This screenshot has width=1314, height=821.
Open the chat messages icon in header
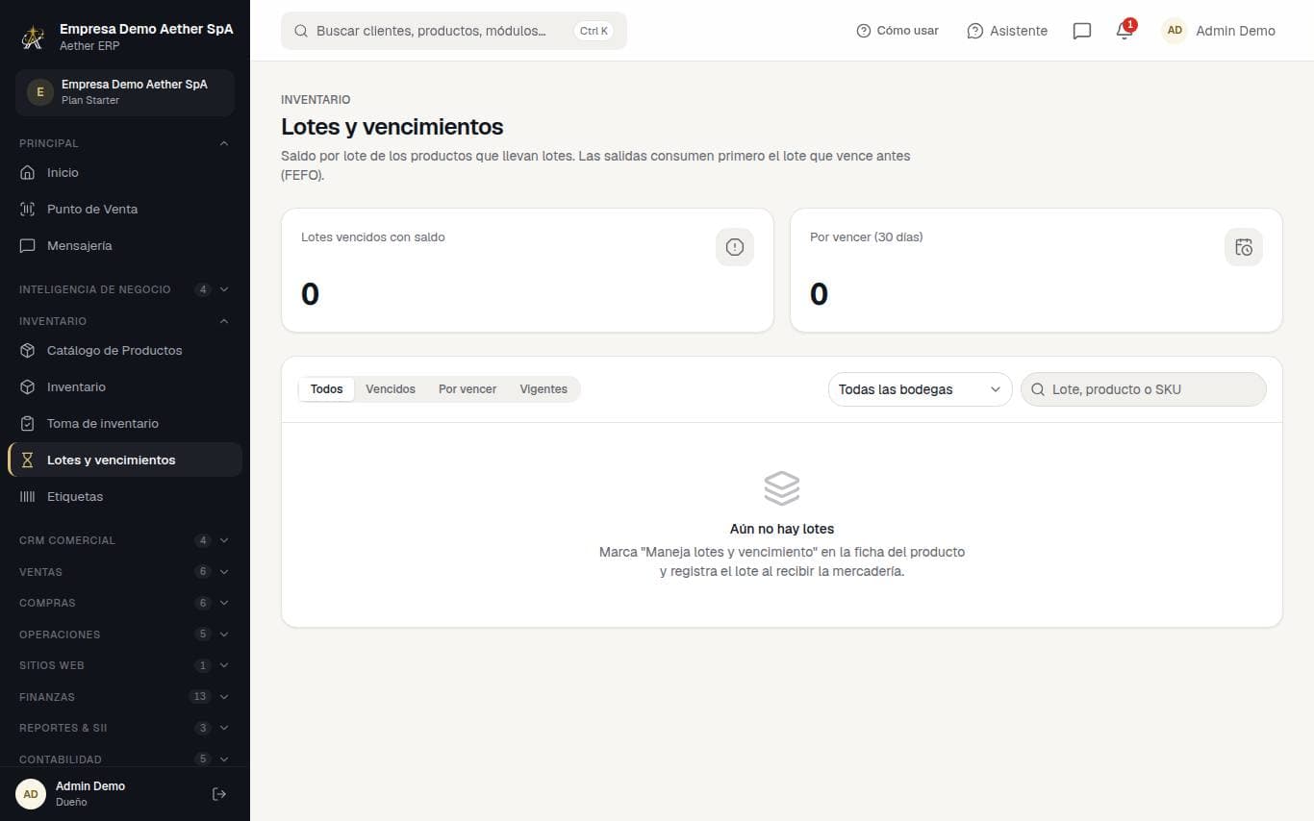coord(1082,31)
